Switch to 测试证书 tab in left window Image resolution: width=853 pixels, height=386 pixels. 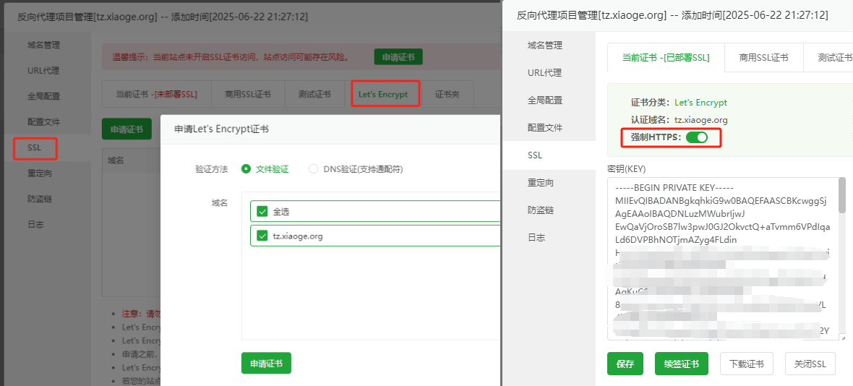[314, 94]
